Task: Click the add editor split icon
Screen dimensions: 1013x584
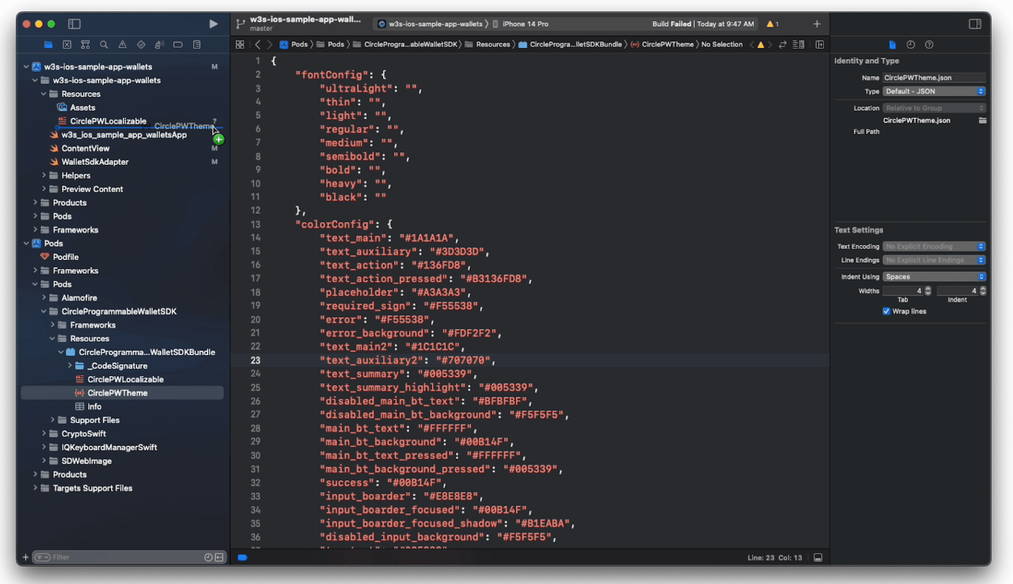Action: click(820, 45)
